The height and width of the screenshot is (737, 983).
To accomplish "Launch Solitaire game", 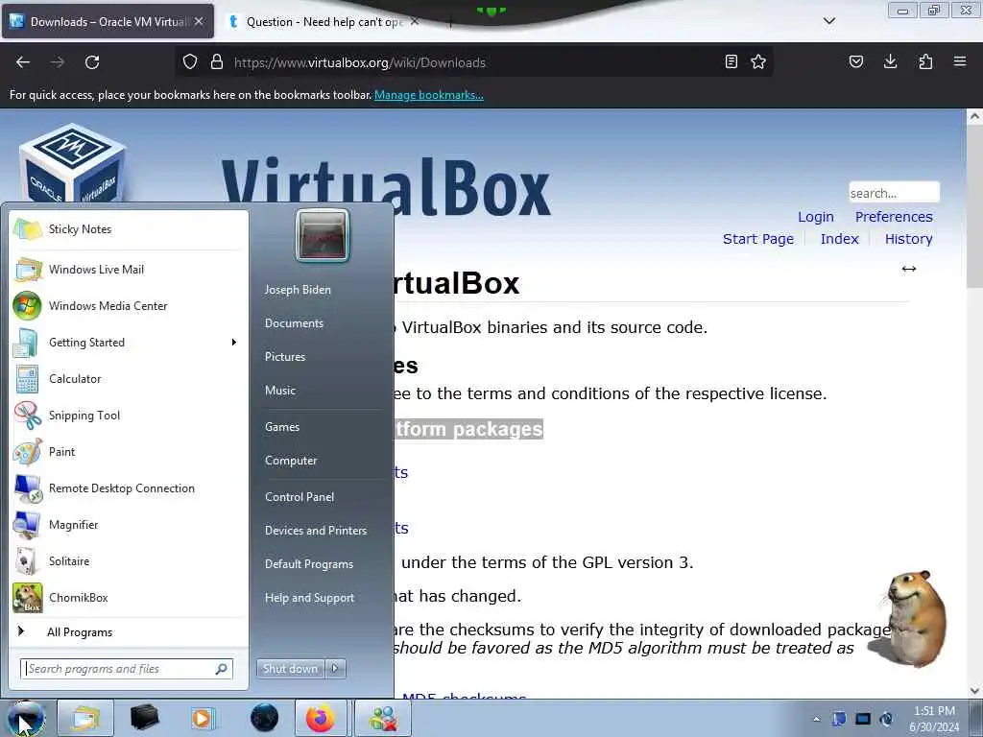I will [x=129, y=560].
